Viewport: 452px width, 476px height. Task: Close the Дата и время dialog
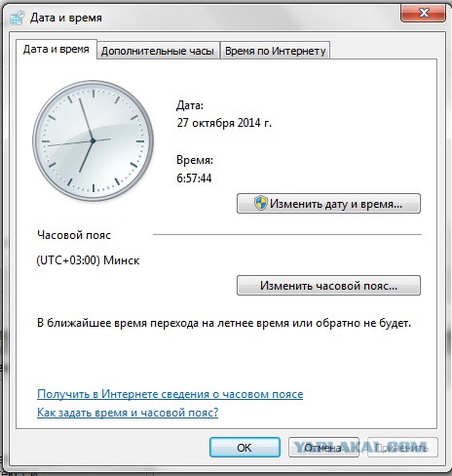coord(423,13)
